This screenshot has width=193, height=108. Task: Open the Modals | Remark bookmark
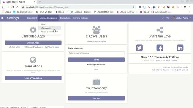click(x=81, y=12)
